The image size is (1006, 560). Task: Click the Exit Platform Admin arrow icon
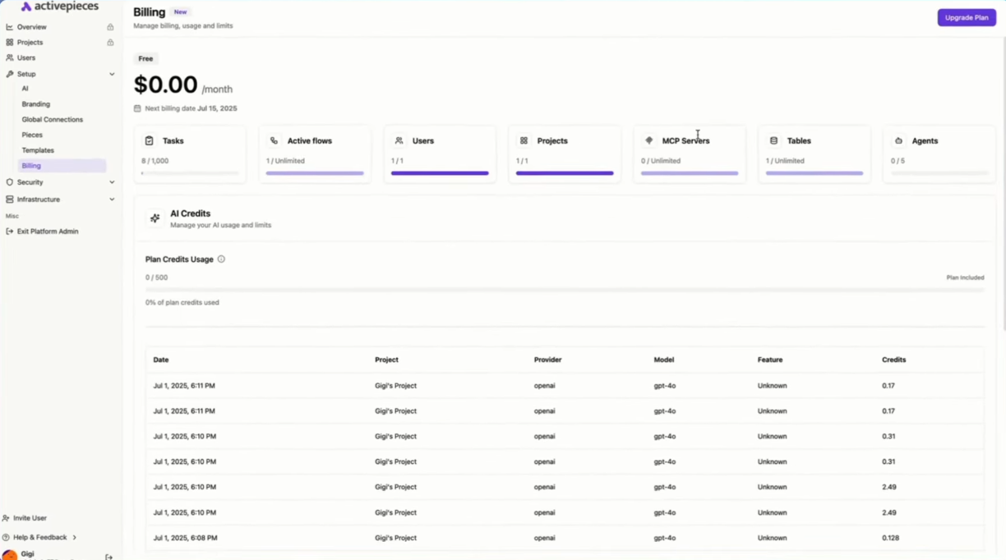coord(10,232)
